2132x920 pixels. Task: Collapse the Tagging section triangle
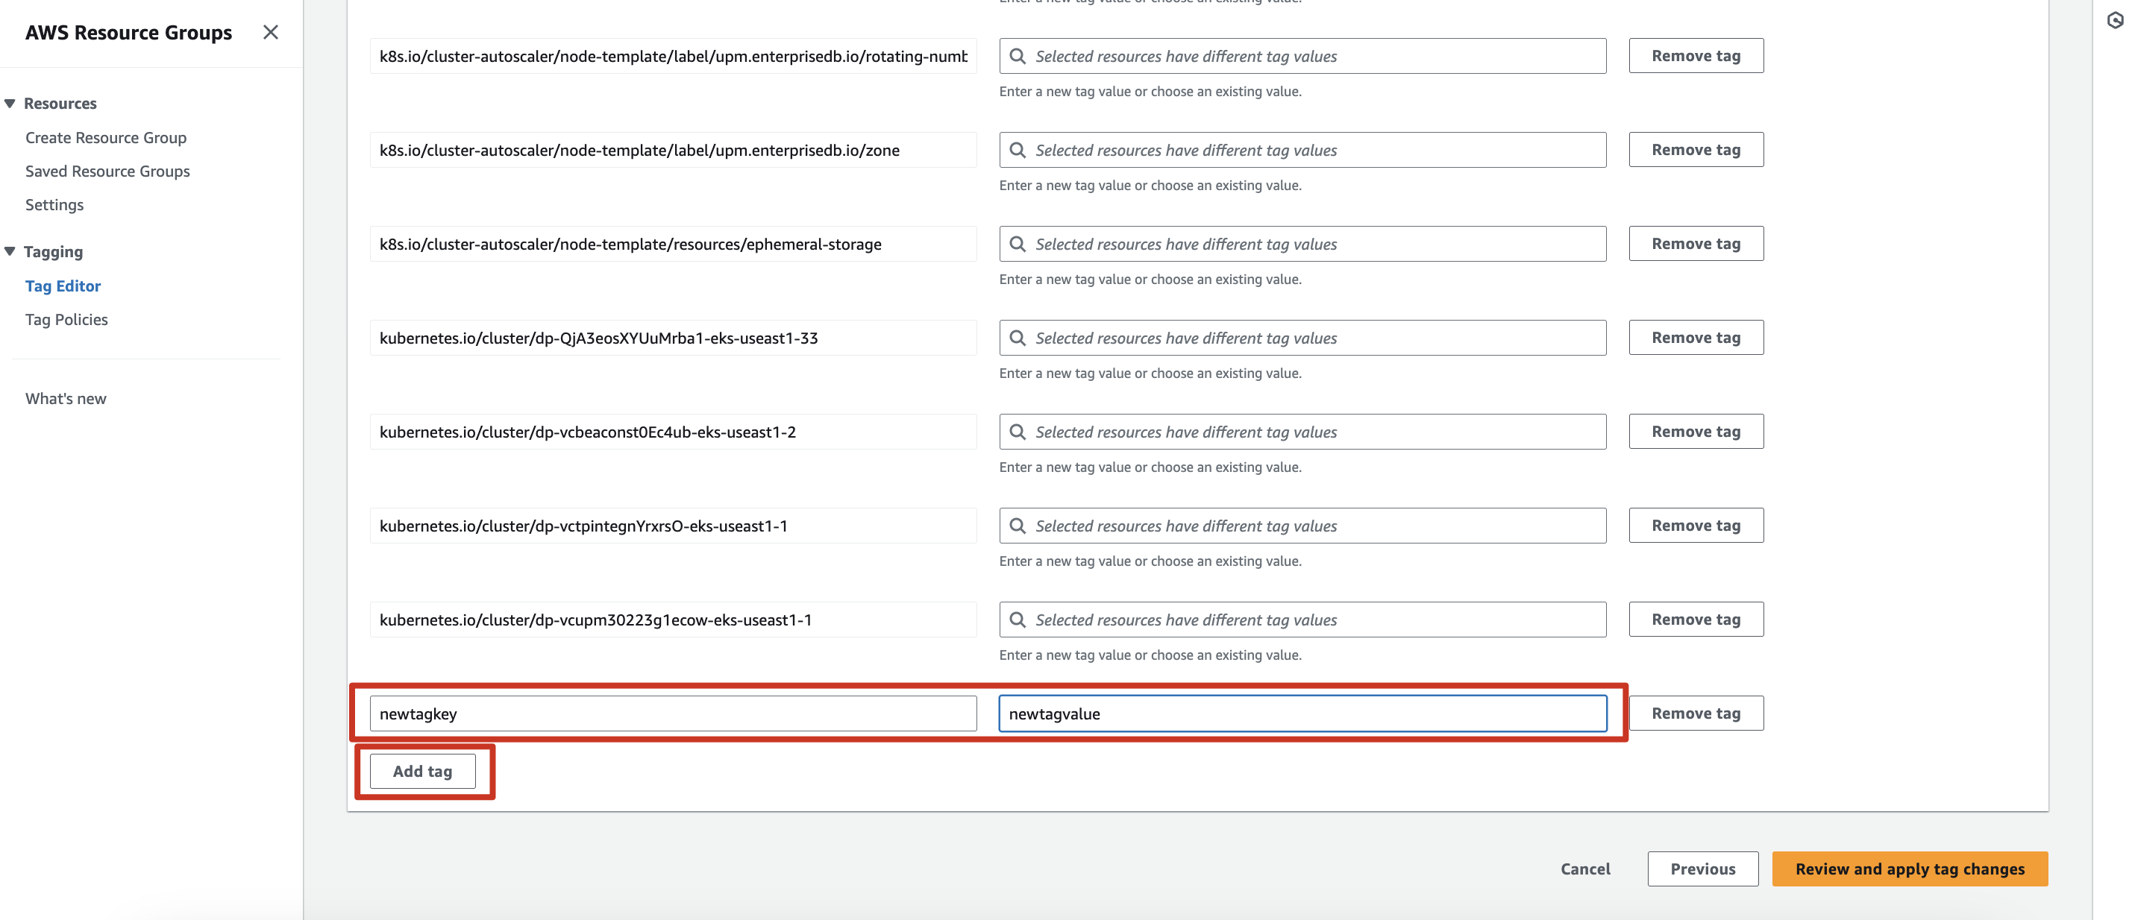tap(10, 251)
